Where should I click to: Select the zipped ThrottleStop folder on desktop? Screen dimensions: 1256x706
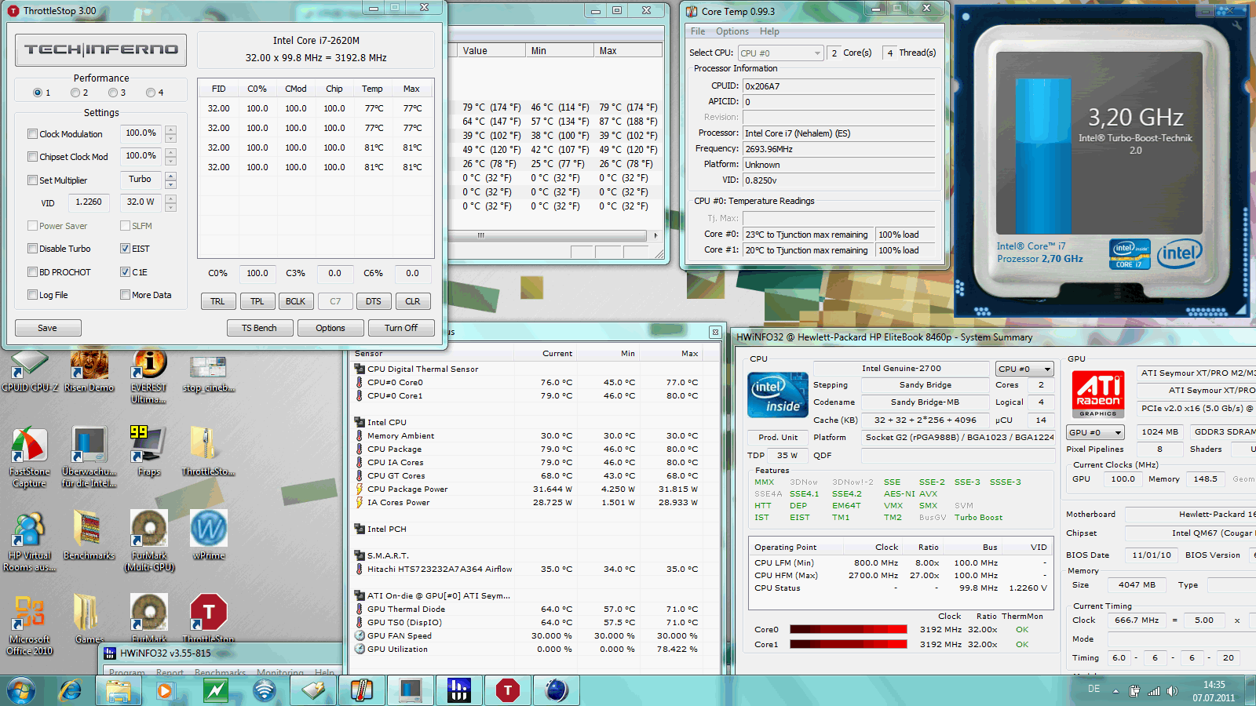[208, 452]
